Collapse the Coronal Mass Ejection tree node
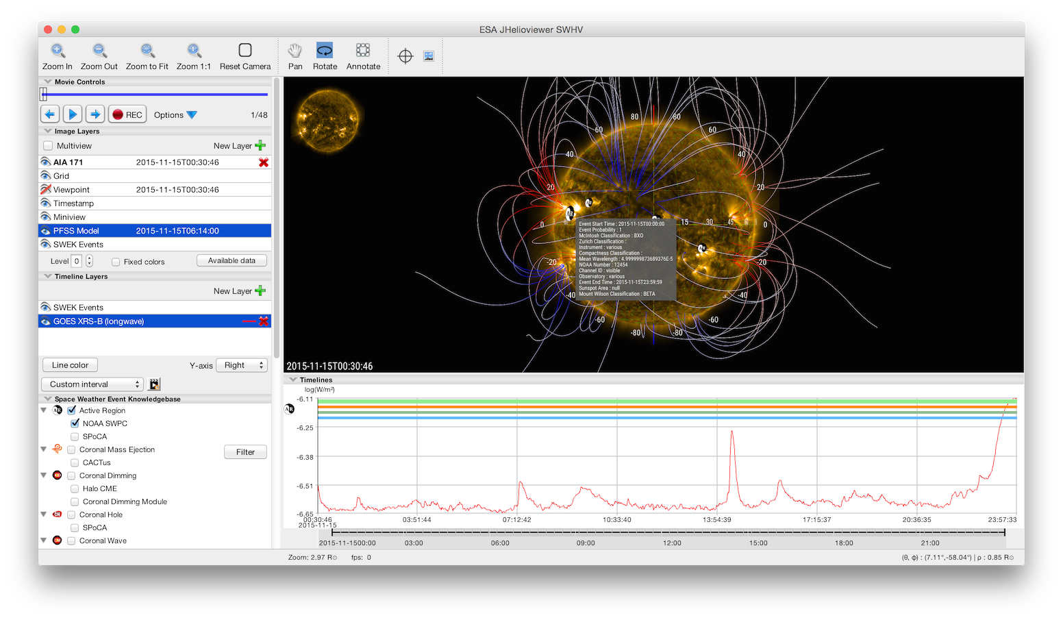This screenshot has height=620, width=1063. [x=44, y=449]
